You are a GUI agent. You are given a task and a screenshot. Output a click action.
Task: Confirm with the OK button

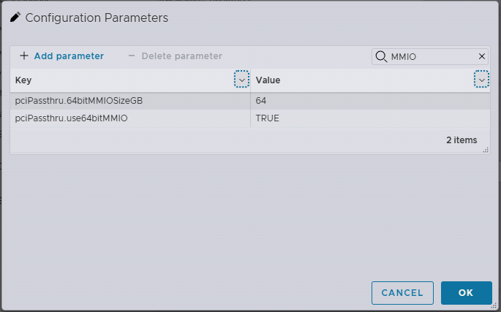click(x=466, y=292)
